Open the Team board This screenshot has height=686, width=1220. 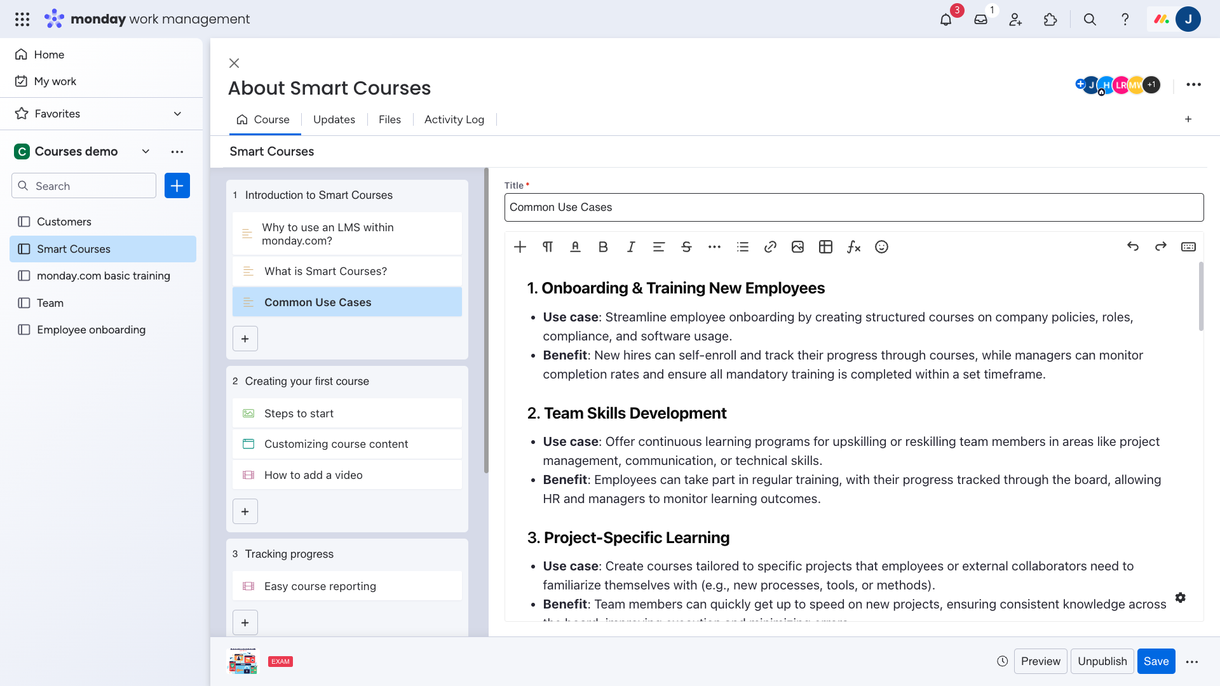pyautogui.click(x=103, y=303)
